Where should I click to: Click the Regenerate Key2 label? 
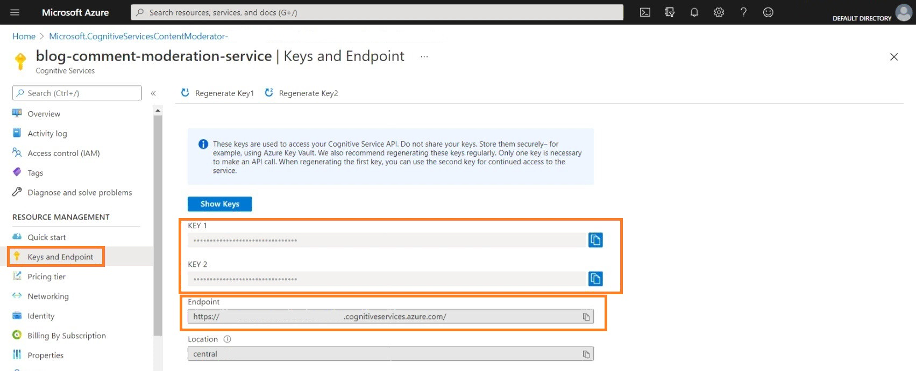(x=308, y=93)
